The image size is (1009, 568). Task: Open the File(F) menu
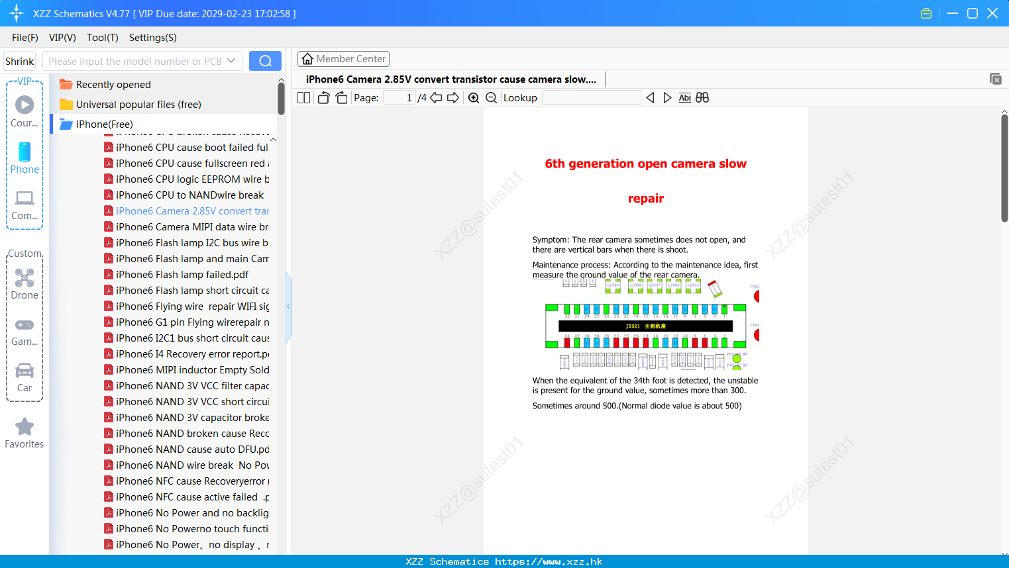click(25, 38)
